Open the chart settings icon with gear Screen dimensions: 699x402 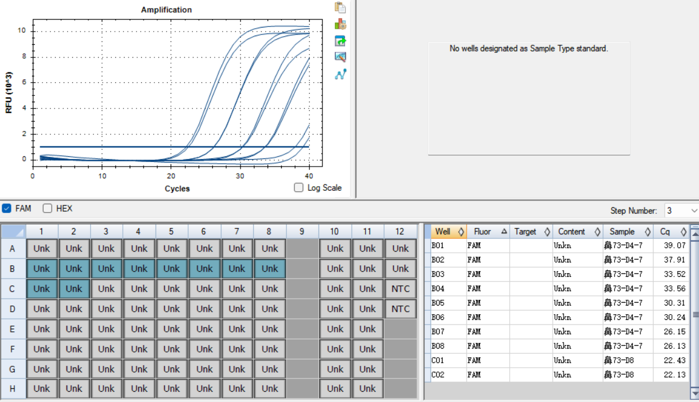coord(340,24)
